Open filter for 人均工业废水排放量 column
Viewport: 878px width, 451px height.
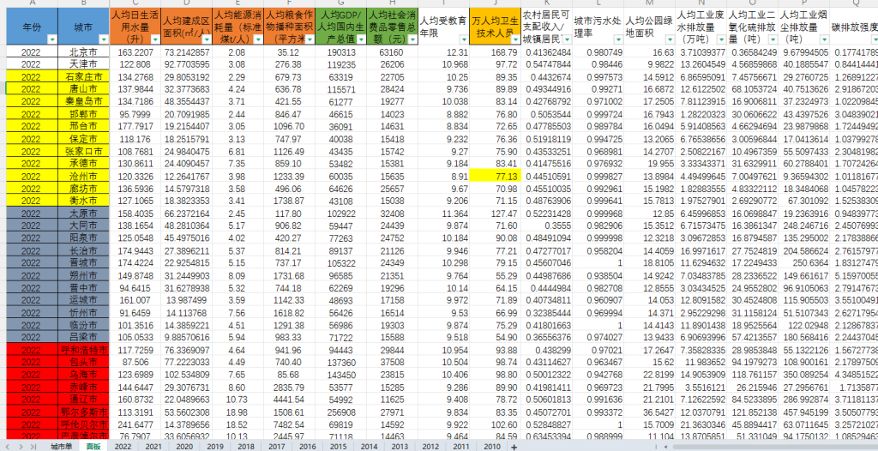[721, 39]
